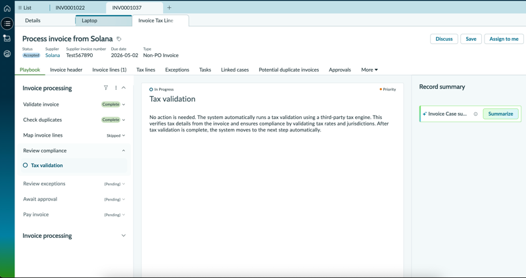Image resolution: width=526 pixels, height=278 pixels.
Task: Expand the Review exceptions step
Action: pyautogui.click(x=124, y=184)
